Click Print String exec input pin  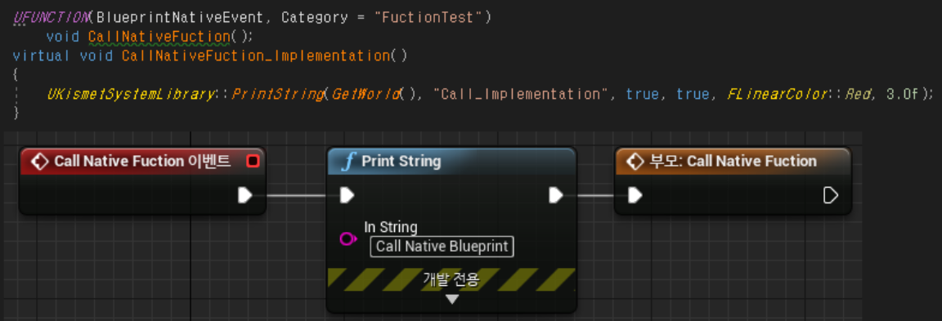coord(347,195)
